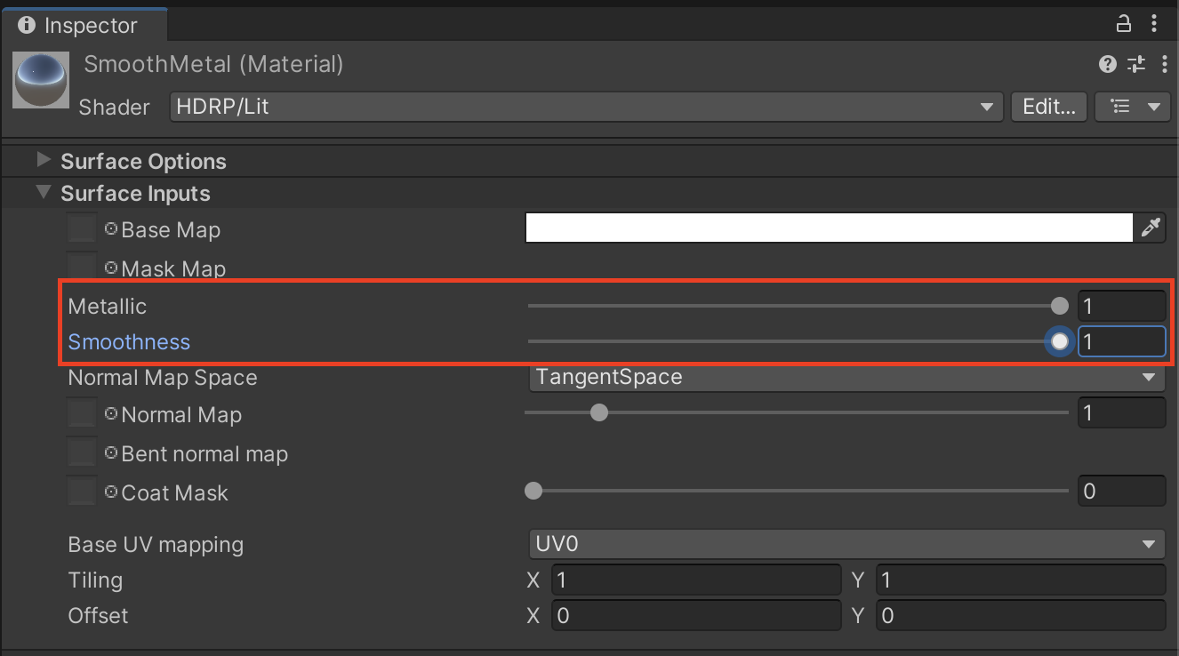Open the Base UV mapping dropdown
1179x656 pixels.
coord(846,543)
